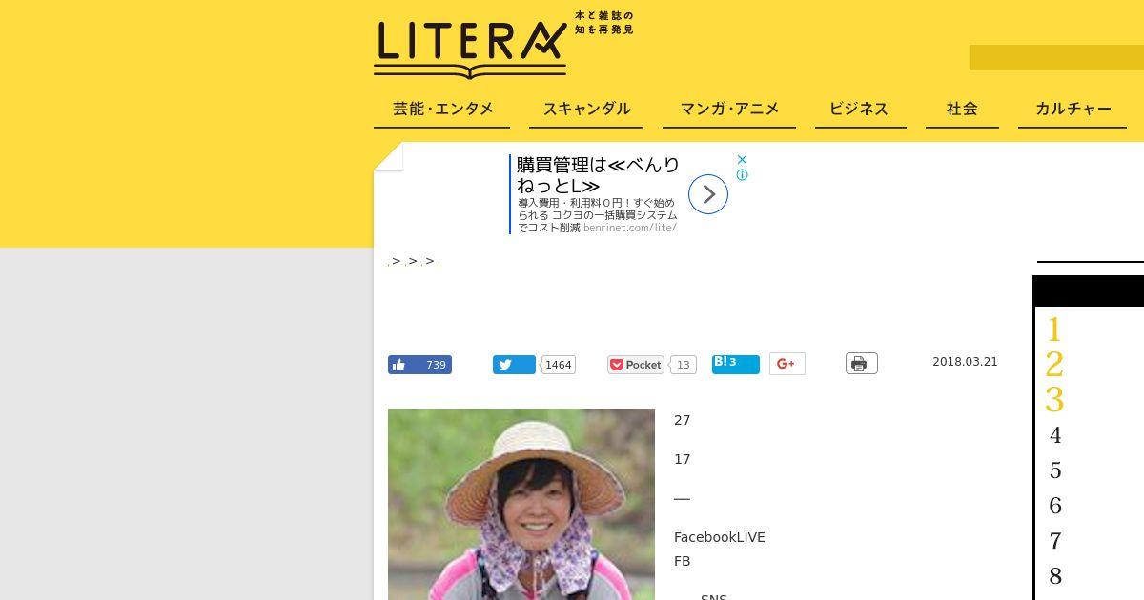Go to マンガ·アニメ section

pos(729,110)
